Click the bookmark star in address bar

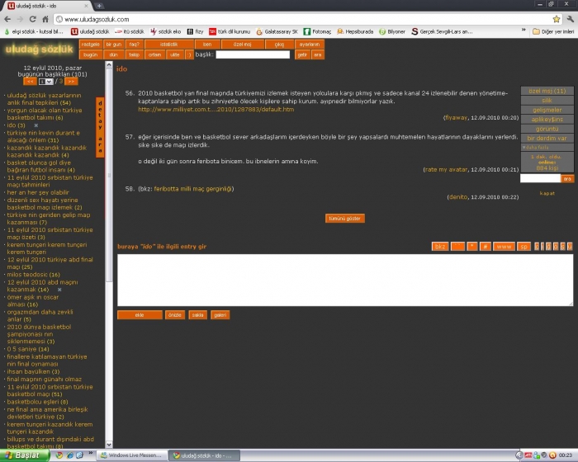(557, 19)
